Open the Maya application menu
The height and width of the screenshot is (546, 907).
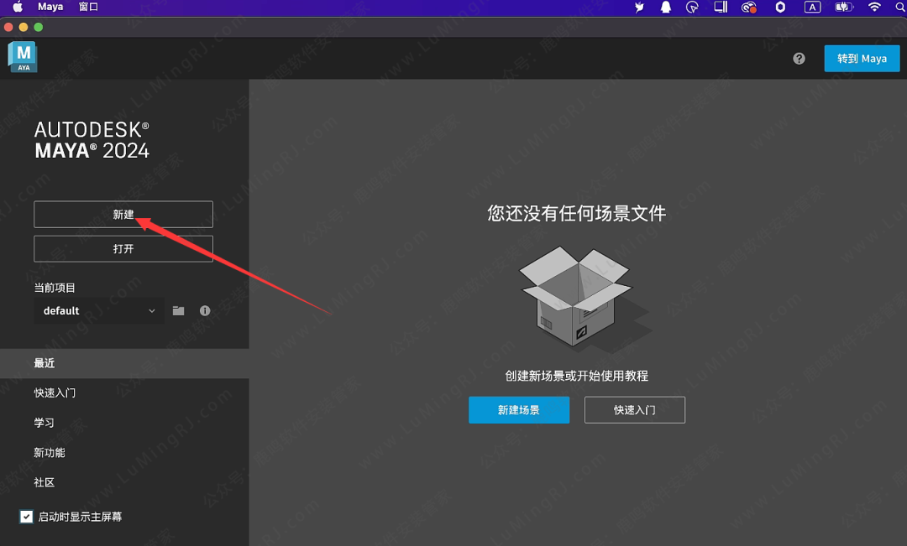[x=50, y=7]
